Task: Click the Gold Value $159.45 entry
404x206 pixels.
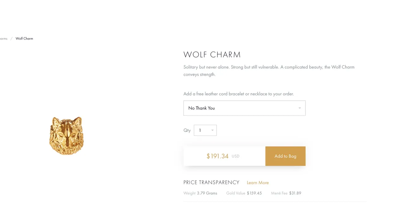Action: point(244,193)
